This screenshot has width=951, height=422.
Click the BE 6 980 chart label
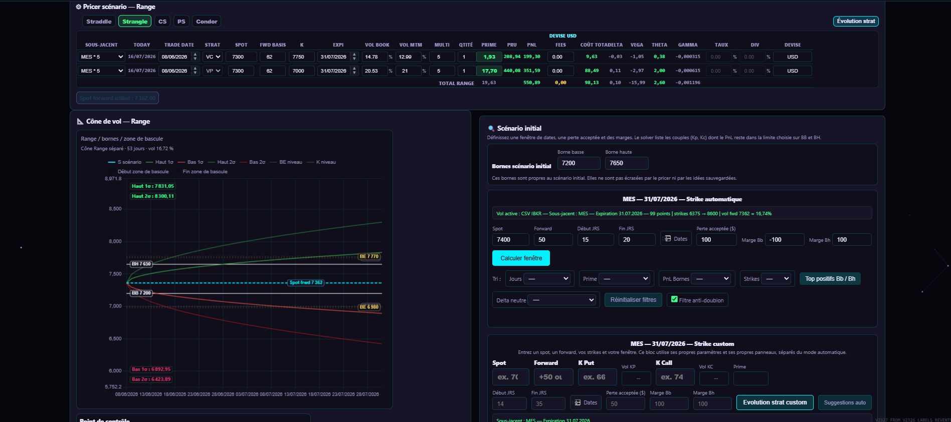tap(369, 307)
